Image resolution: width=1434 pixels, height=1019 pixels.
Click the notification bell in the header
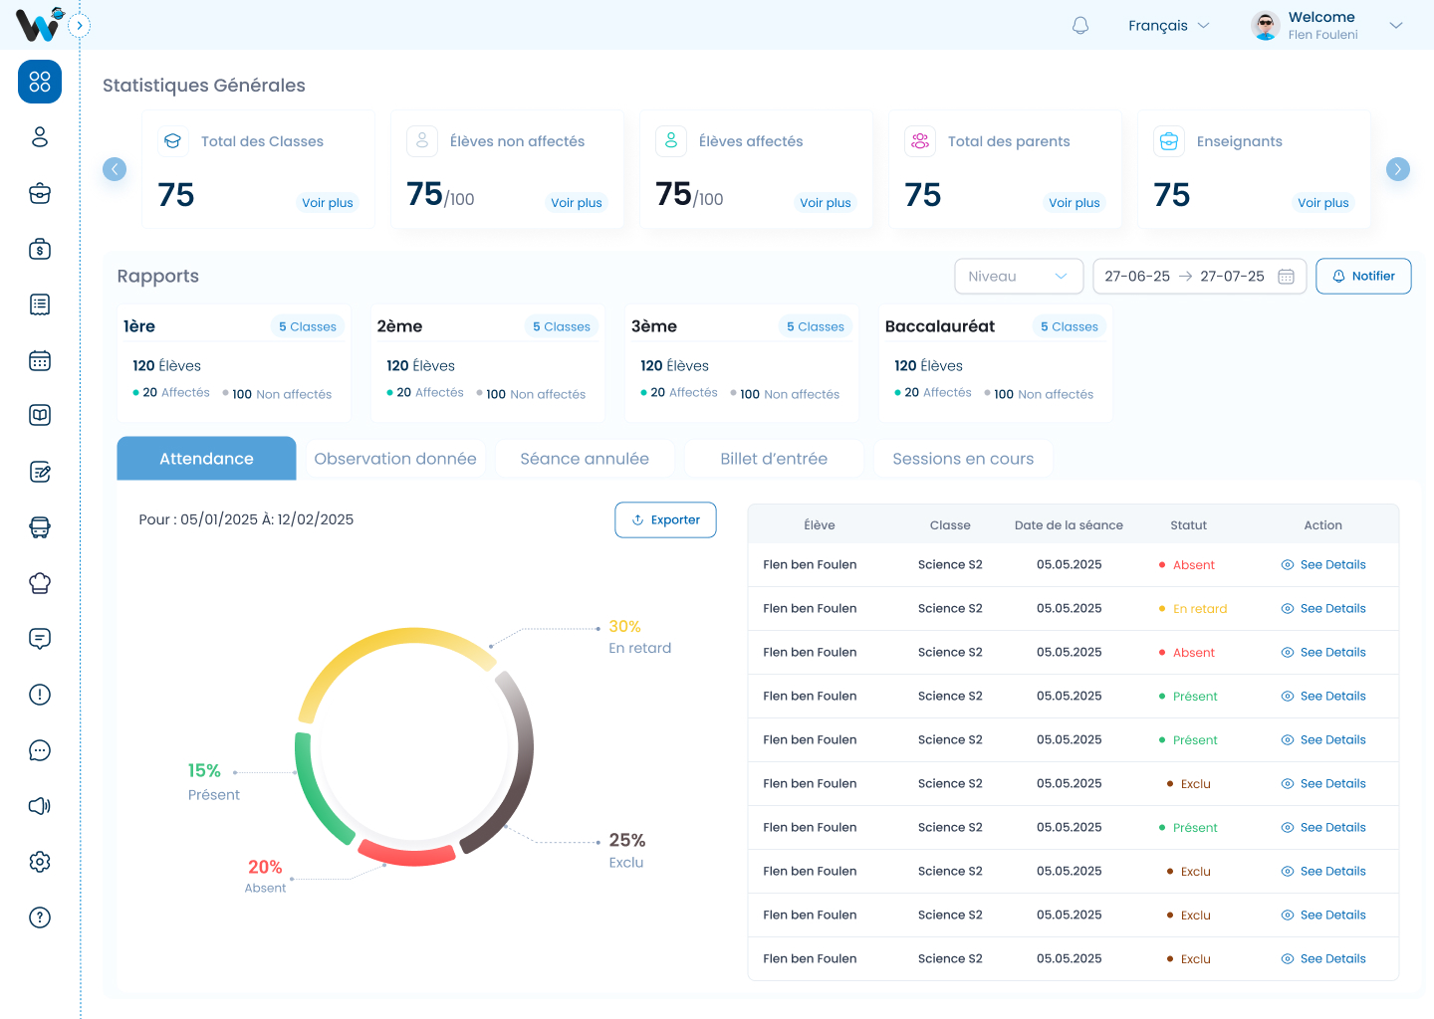[x=1080, y=25]
